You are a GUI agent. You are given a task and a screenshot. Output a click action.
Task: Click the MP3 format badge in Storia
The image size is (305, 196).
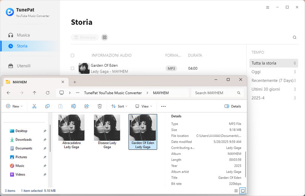coord(171,68)
